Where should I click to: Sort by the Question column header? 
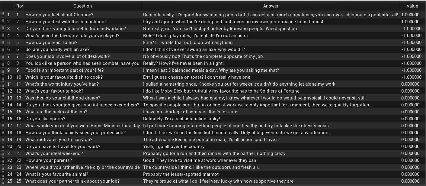point(82,6)
